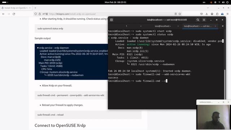Reload the browser page
231x130 pixels.
point(14,14)
